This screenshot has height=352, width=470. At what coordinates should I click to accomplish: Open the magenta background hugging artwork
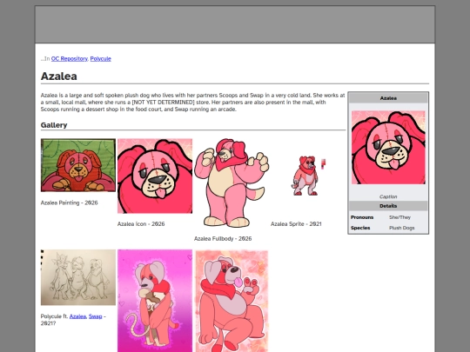tap(155, 301)
